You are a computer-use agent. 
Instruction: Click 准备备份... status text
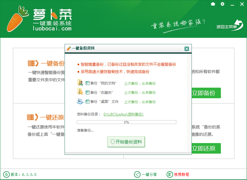[85, 130]
